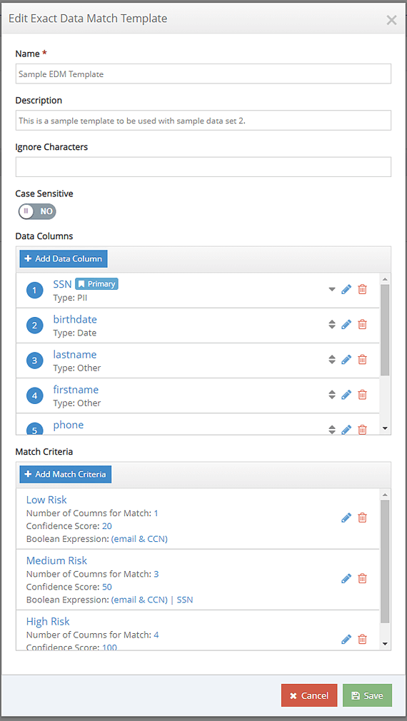Open the Medium Risk criteria link
The height and width of the screenshot is (721, 407).
click(56, 560)
